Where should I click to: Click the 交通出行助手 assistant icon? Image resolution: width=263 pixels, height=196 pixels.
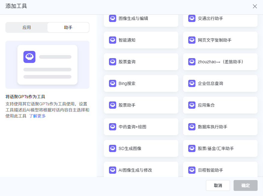[x=192, y=18]
